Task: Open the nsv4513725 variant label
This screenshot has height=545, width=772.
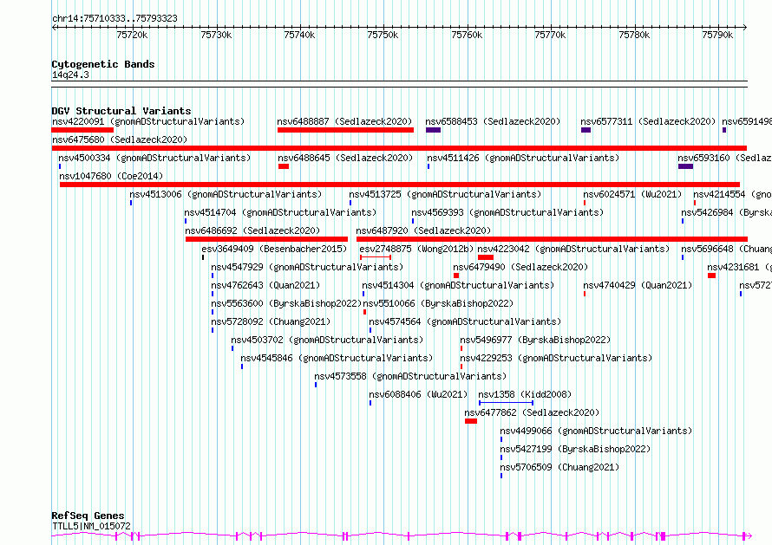Action: click(445, 194)
